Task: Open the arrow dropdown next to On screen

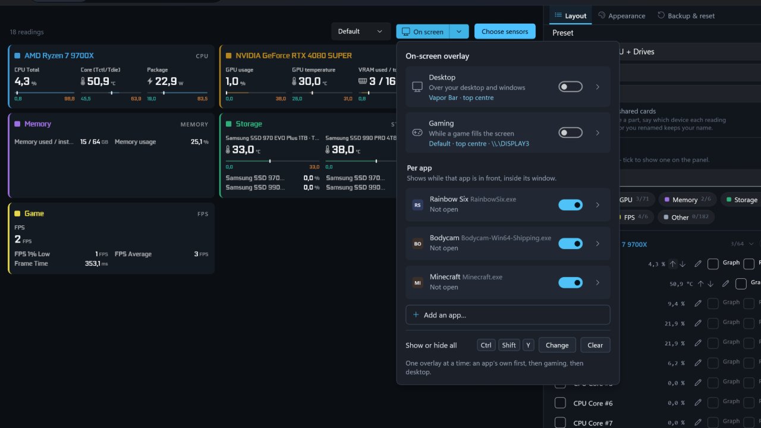Action: [459, 32]
